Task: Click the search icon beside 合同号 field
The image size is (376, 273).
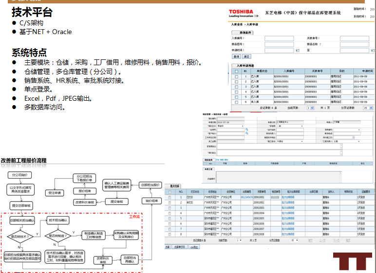Action: (246, 129)
